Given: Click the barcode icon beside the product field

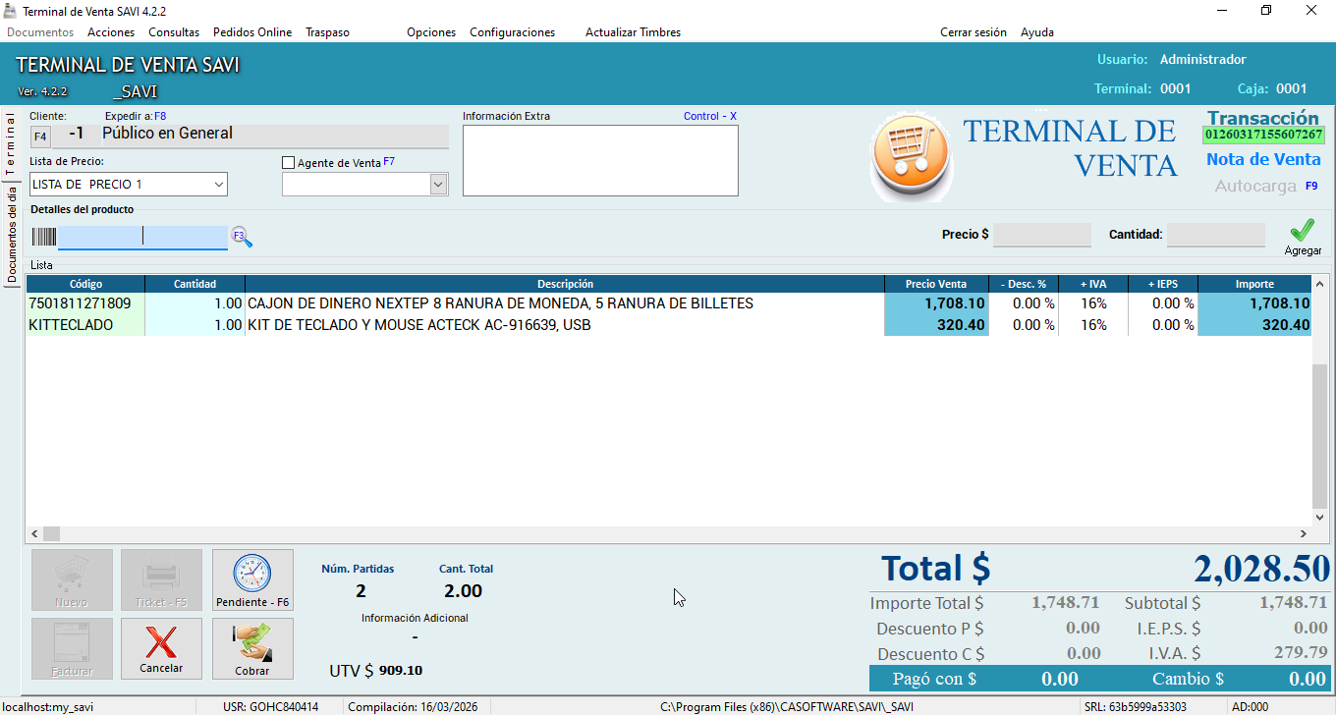Looking at the screenshot, I should [42, 236].
